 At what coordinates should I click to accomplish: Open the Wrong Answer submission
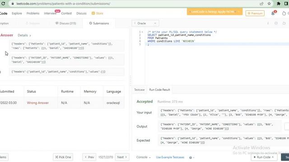point(38,103)
